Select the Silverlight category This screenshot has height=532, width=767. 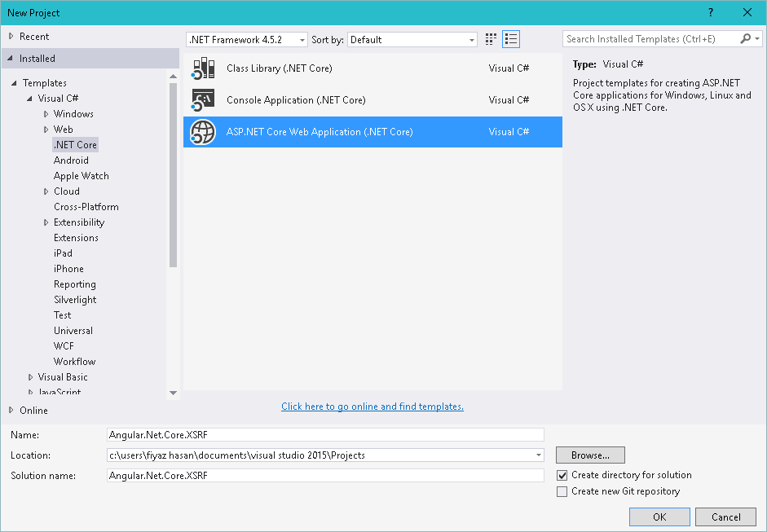click(x=75, y=300)
